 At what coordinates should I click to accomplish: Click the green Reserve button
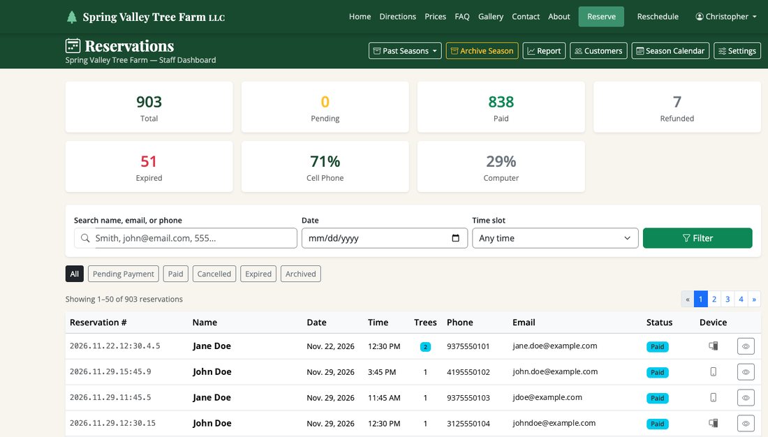click(601, 17)
